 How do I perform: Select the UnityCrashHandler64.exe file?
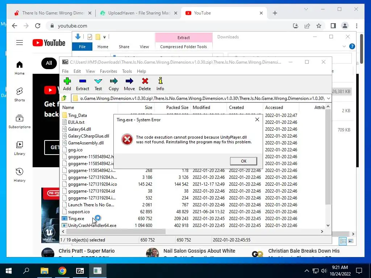coord(92,225)
